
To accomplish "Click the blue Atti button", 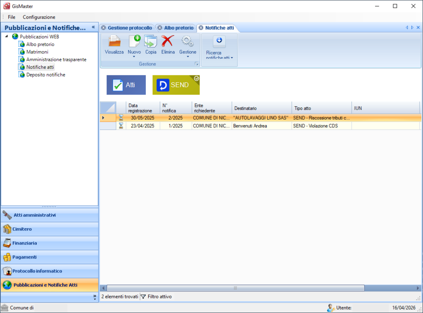I will [126, 85].
